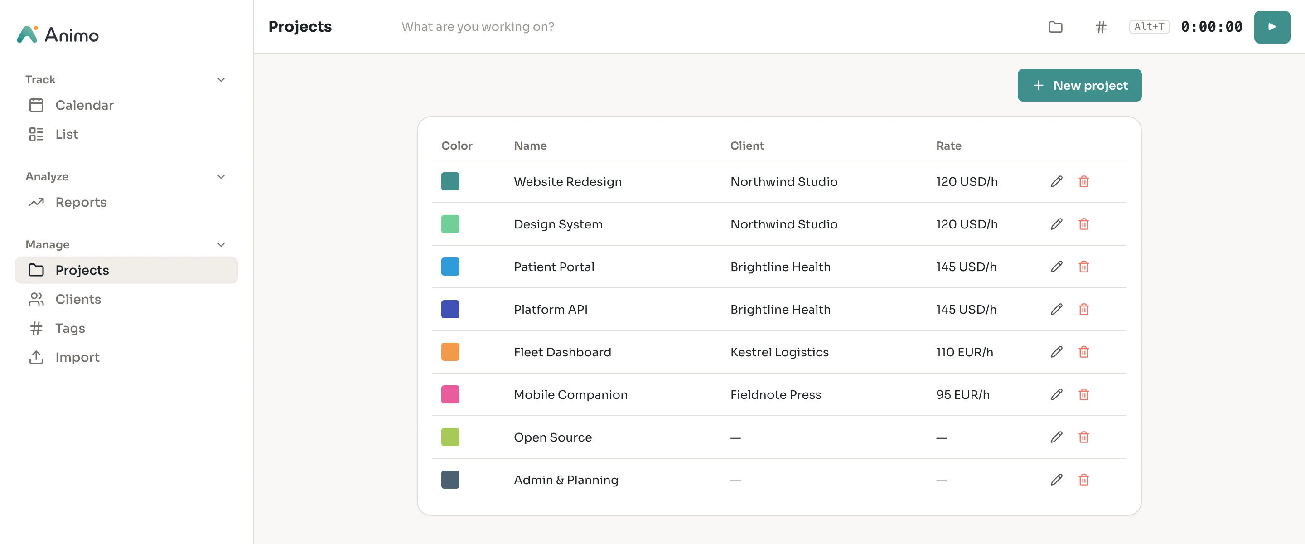
Task: Delete the Website Redesign project
Action: 1083,181
